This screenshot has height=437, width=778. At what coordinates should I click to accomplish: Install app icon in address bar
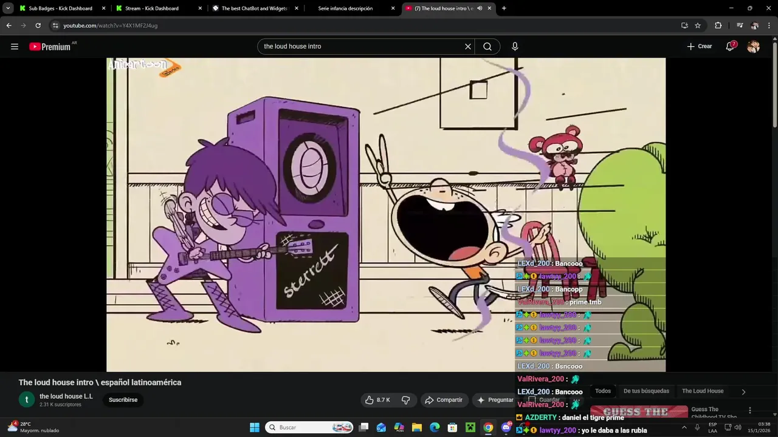pyautogui.click(x=684, y=25)
